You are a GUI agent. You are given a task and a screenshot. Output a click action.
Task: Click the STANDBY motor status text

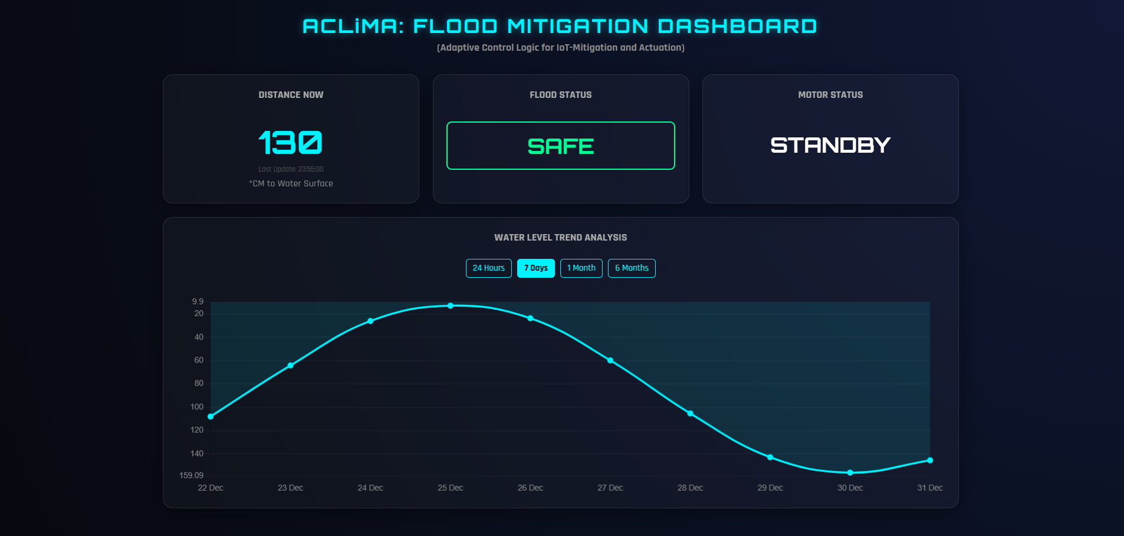pyautogui.click(x=830, y=145)
